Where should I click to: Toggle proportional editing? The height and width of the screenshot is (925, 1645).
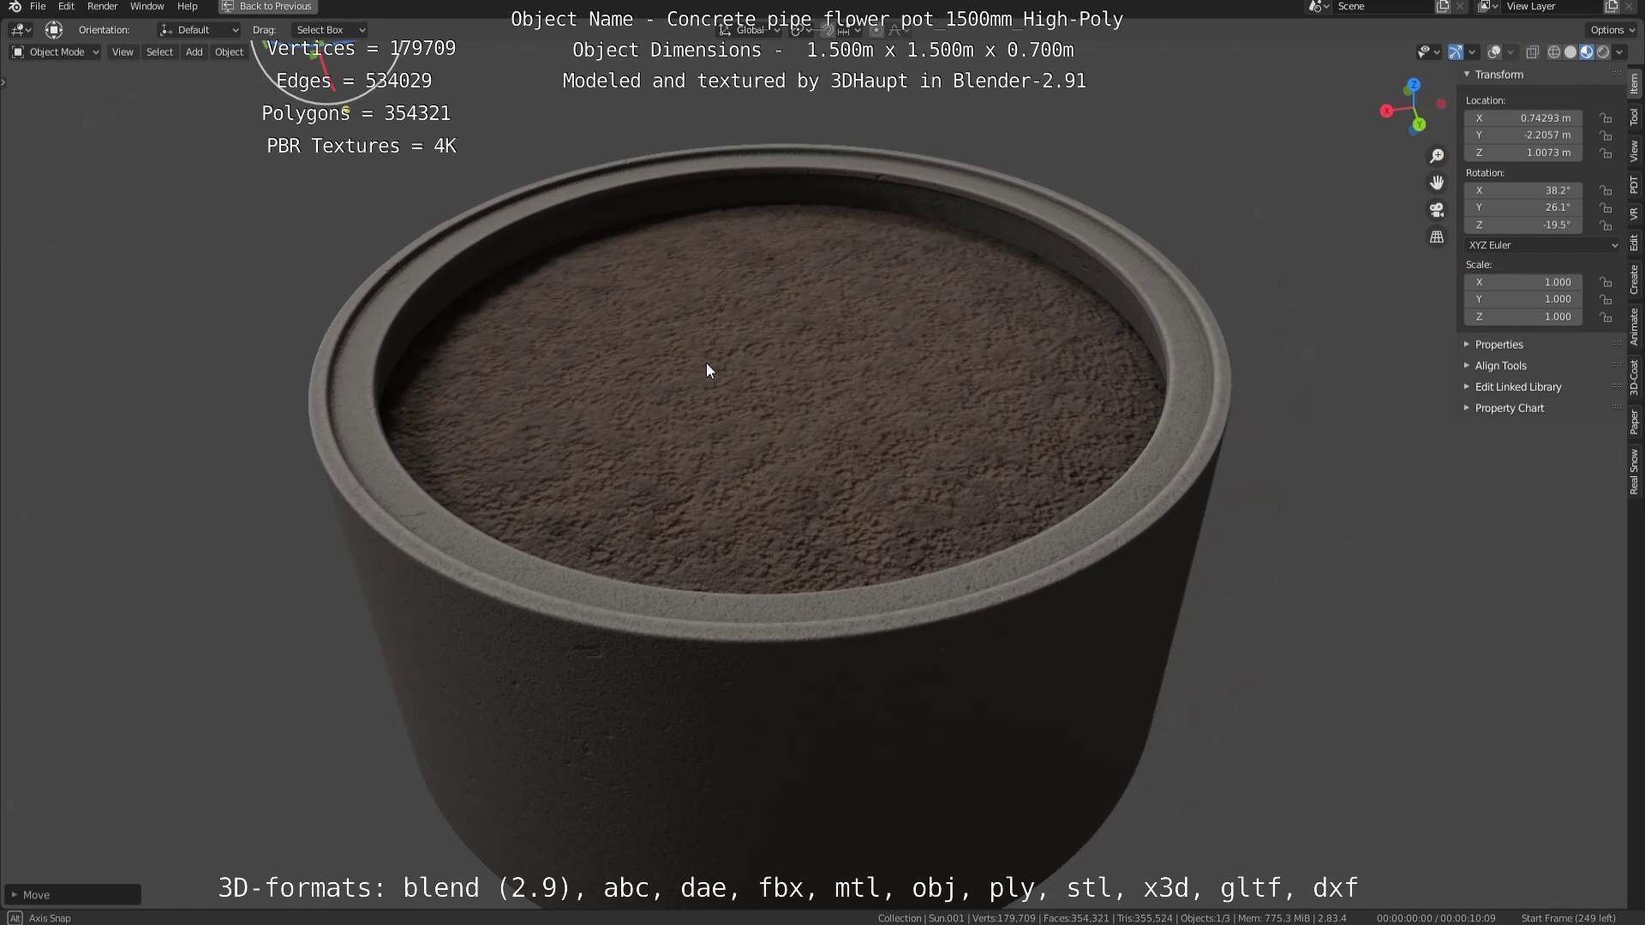click(876, 30)
